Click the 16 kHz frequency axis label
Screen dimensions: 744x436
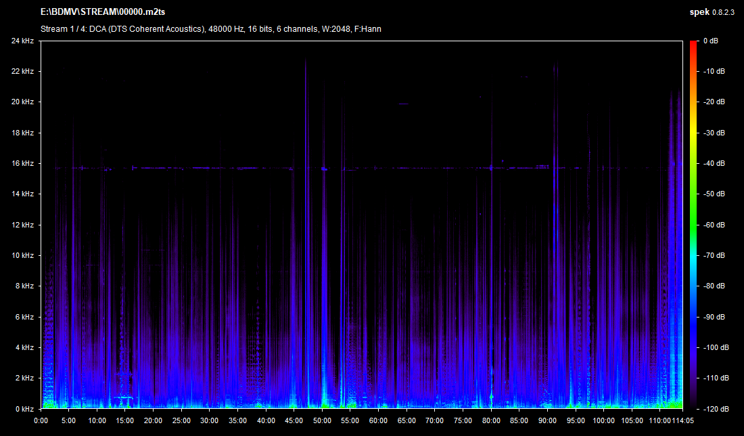[22, 163]
